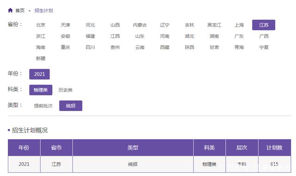Click the 2021 year filter button

39,74
